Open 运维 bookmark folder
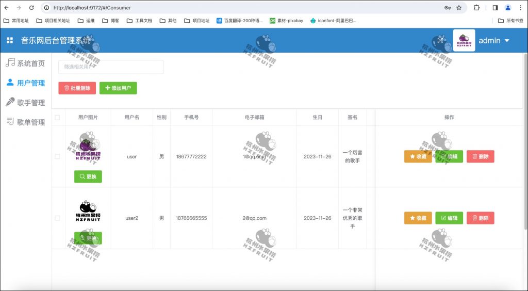528x291 pixels. pos(86,21)
